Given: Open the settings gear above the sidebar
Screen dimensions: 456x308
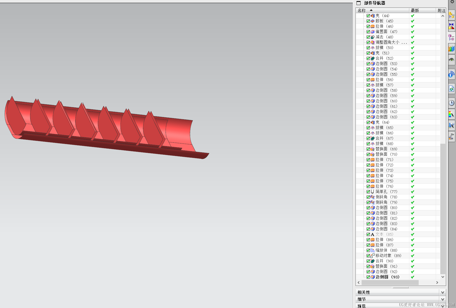Looking at the screenshot, I should [452, 2].
